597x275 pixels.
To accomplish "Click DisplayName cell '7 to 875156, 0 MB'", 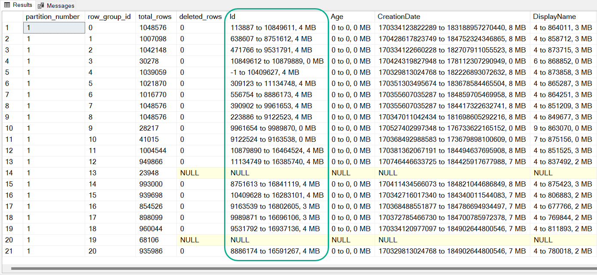I will [563, 140].
